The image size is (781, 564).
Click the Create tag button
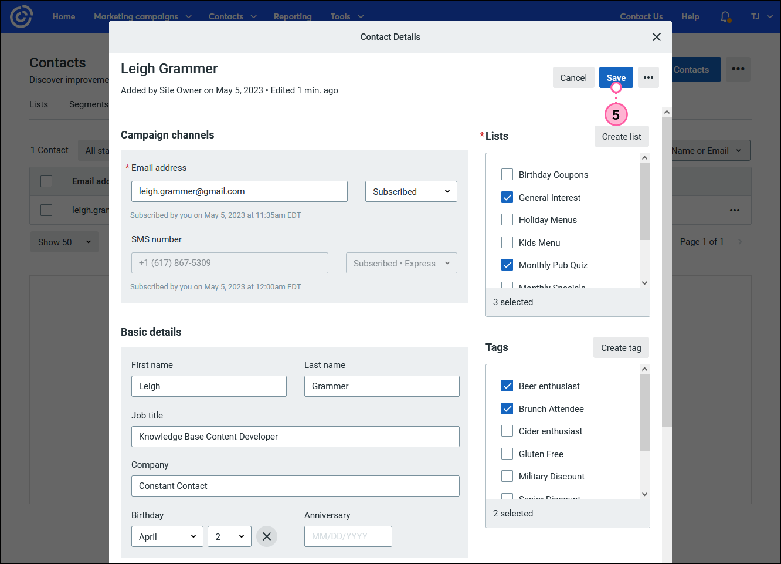click(621, 347)
